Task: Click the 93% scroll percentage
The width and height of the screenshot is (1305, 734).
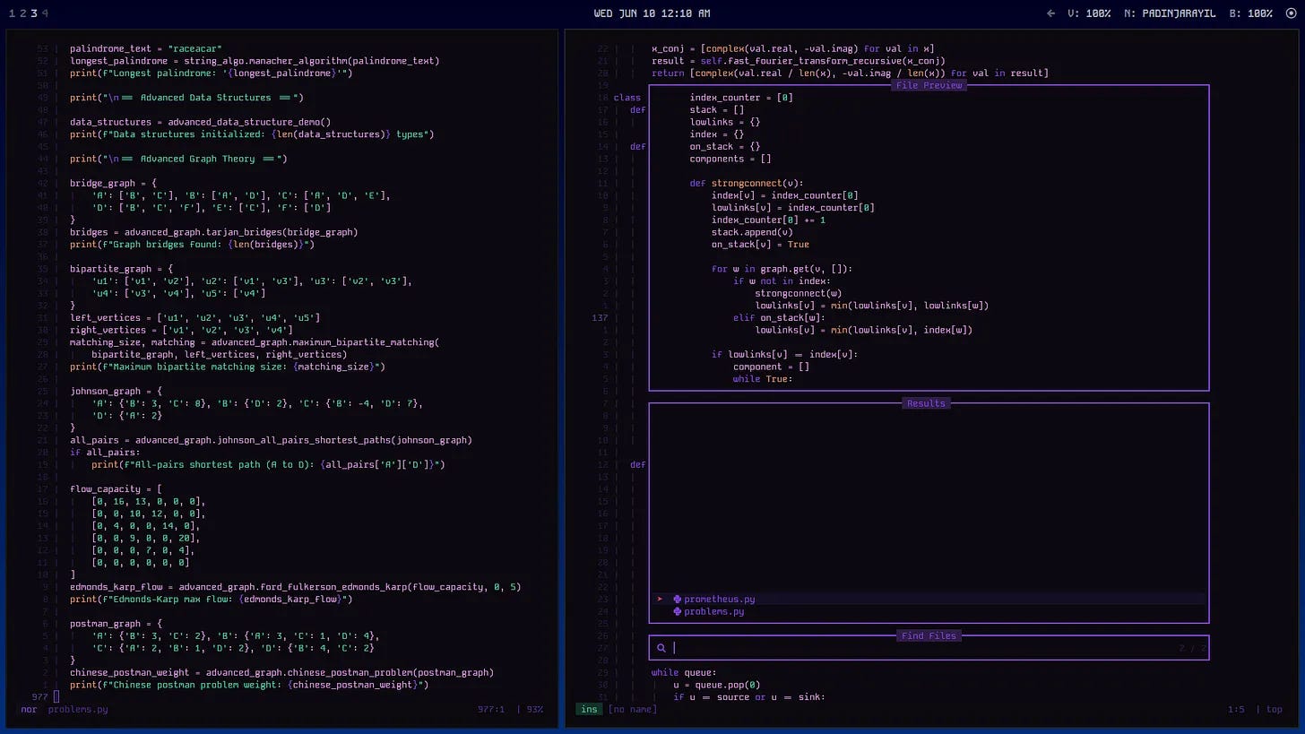Action: click(x=534, y=709)
